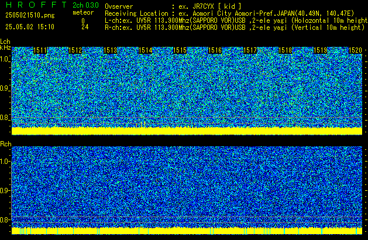The image size is (368, 240).
Task: Select the '2ch 0.3.0' version label
Action: [x=85, y=5]
